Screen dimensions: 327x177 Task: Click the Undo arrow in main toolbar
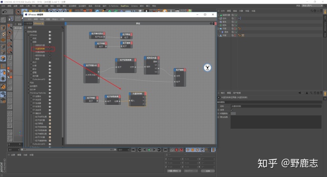click(5, 12)
